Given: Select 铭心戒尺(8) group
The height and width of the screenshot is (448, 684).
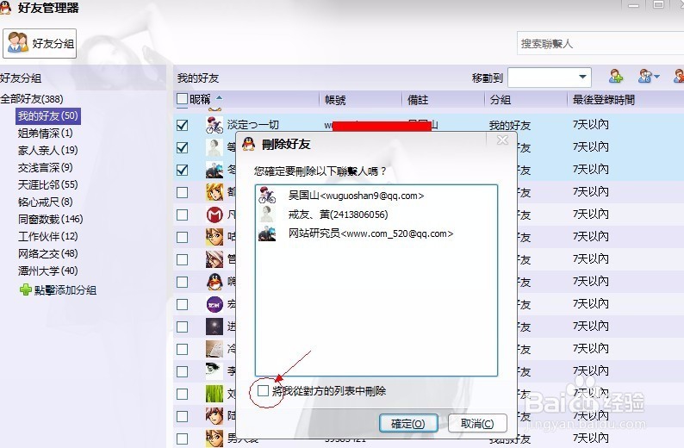Looking at the screenshot, I should pos(46,202).
